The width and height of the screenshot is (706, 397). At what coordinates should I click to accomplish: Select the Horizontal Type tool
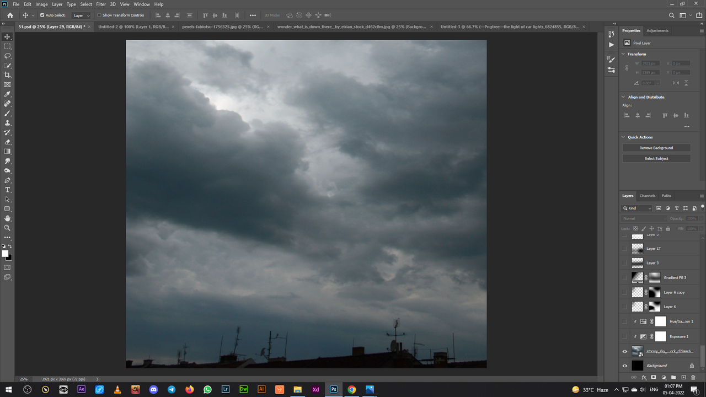7,190
